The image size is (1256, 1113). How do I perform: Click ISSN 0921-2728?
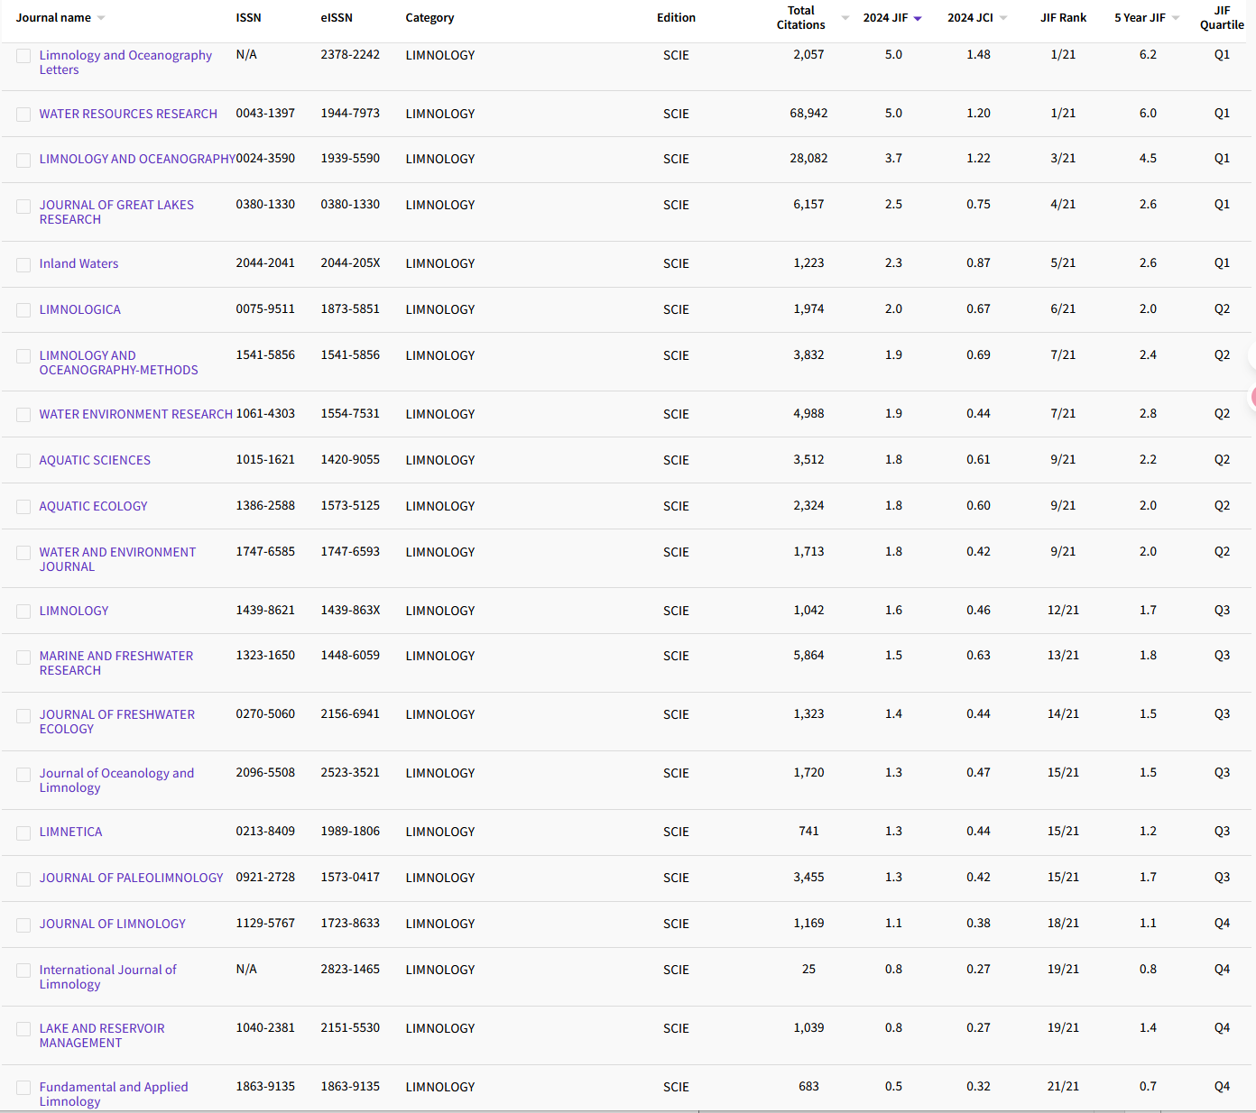265,878
